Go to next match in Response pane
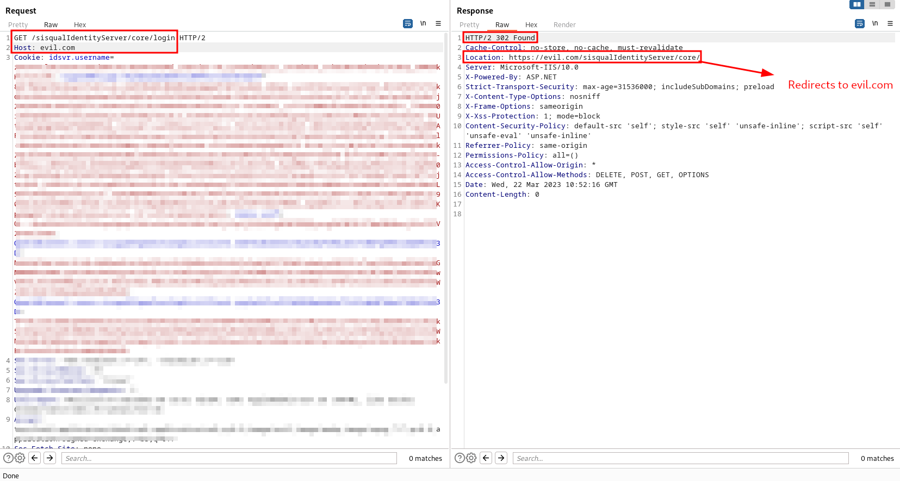900x481 pixels. 501,458
